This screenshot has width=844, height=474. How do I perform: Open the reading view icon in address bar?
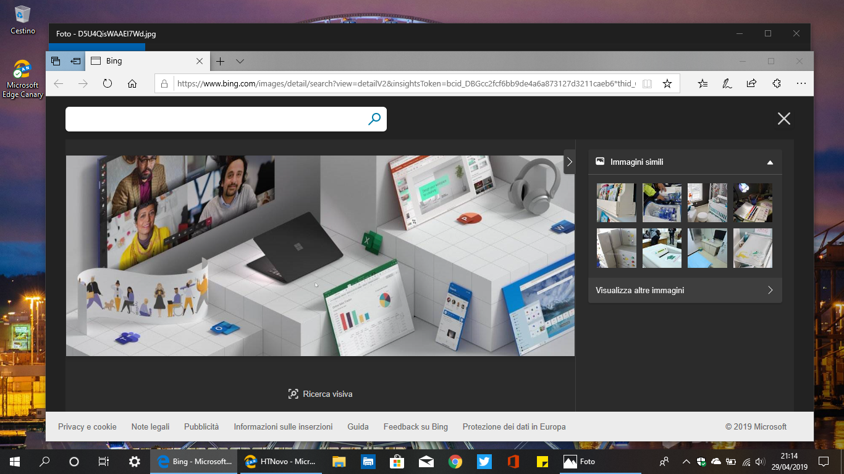[x=647, y=83]
